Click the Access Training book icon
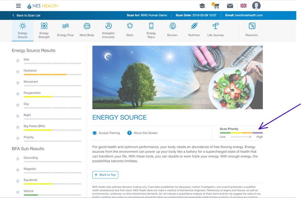Viewport: 301px width, 198px height. [94, 133]
